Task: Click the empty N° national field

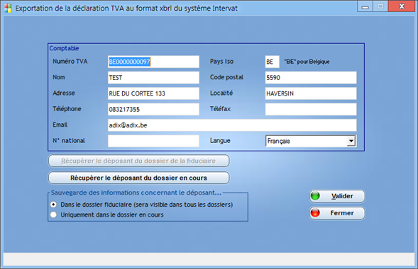Action: point(153,141)
